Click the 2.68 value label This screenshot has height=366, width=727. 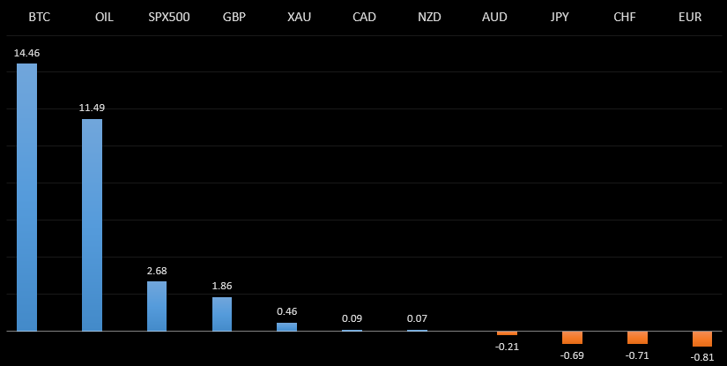pos(157,270)
